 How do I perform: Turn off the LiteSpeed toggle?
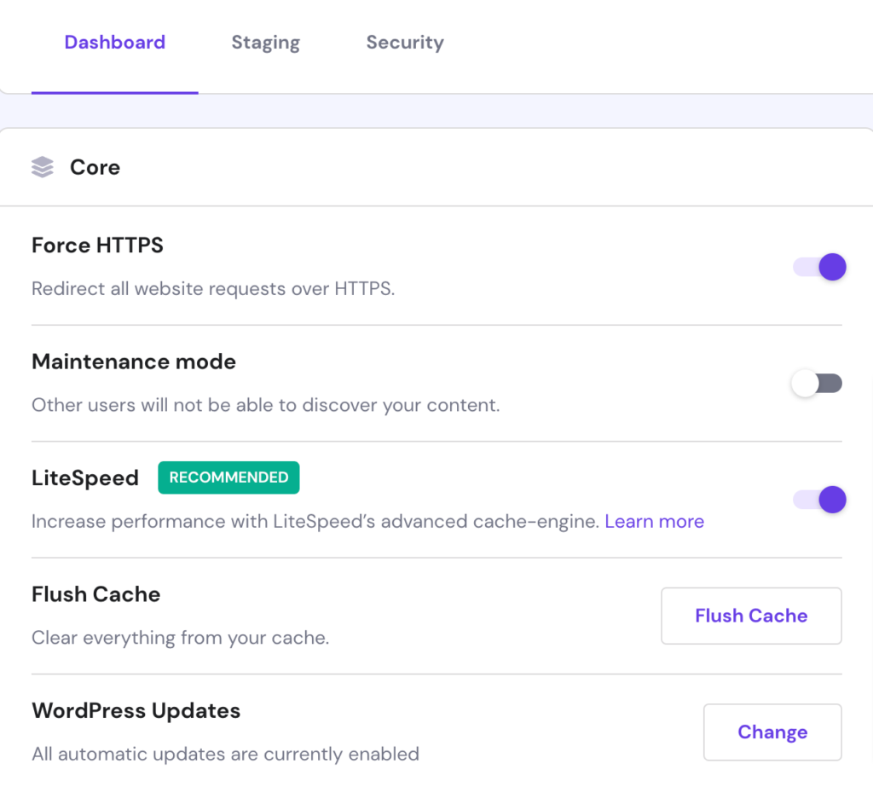pyautogui.click(x=819, y=499)
